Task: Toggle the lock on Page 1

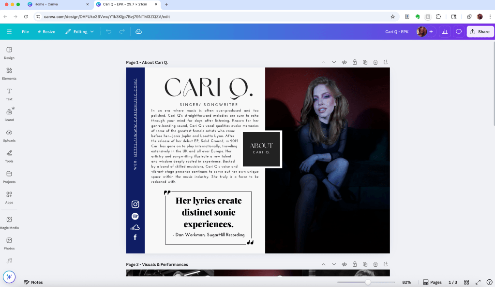Action: (355, 62)
